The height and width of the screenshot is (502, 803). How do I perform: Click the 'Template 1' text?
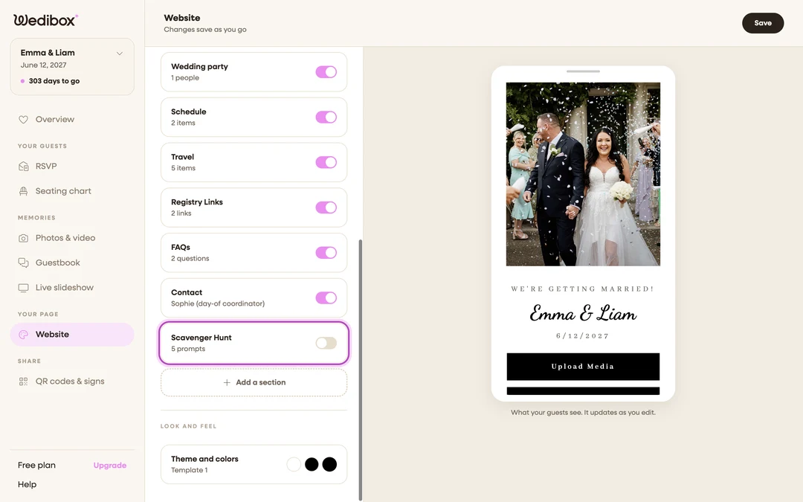tap(189, 470)
